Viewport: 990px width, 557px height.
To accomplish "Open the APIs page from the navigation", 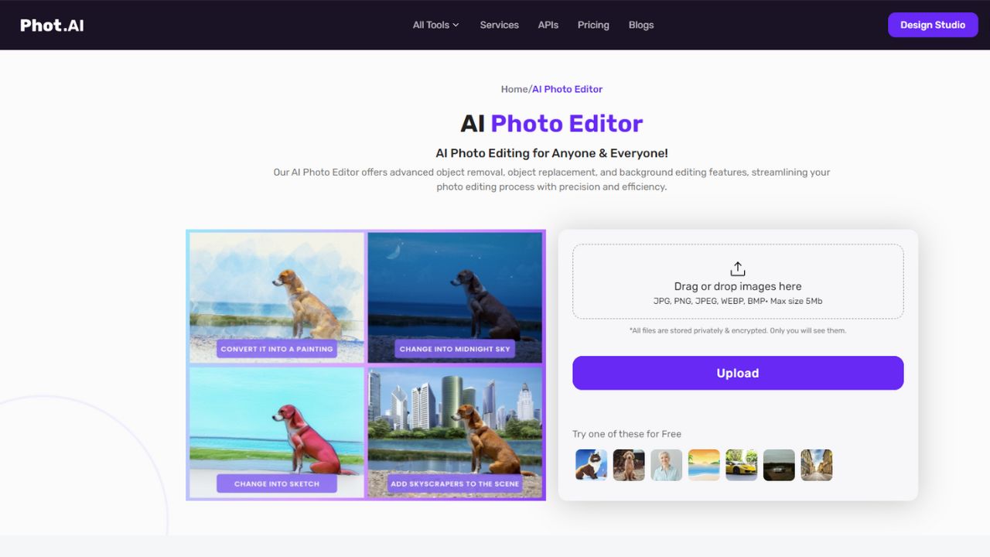I will point(548,25).
